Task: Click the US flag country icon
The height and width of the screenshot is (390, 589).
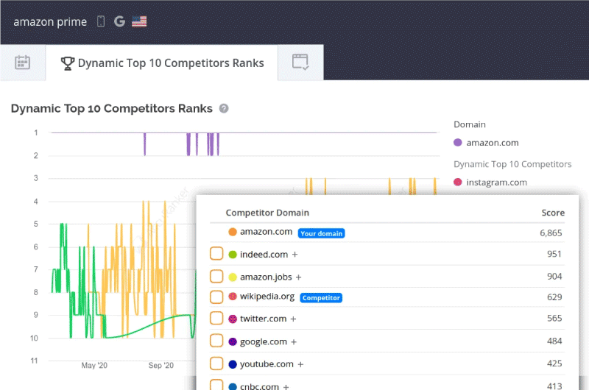Action: 139,21
